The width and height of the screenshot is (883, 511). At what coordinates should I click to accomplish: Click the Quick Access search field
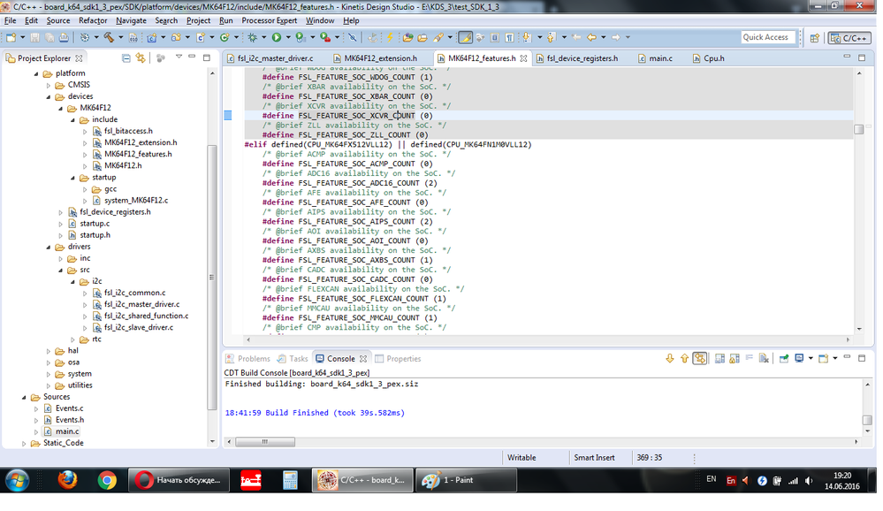[769, 37]
